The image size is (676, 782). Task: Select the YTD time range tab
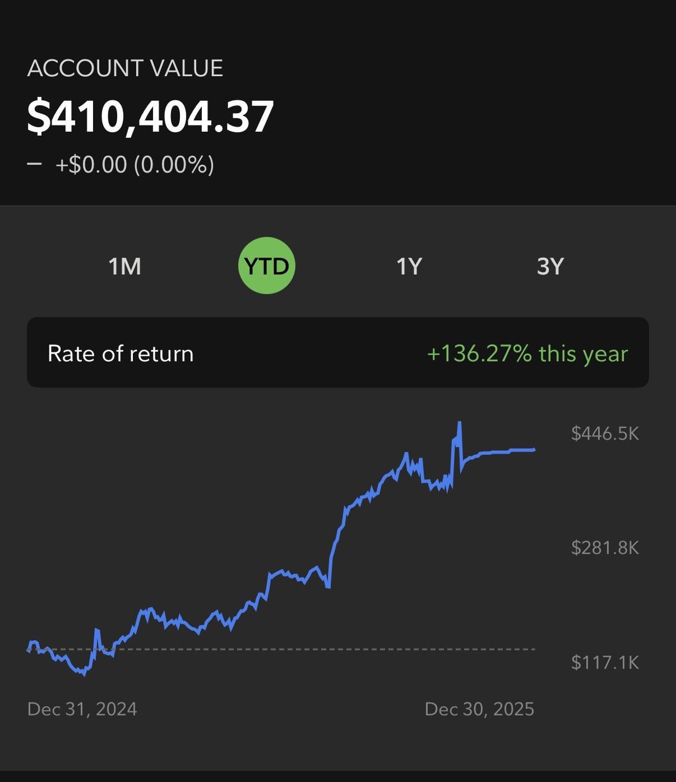coord(267,266)
